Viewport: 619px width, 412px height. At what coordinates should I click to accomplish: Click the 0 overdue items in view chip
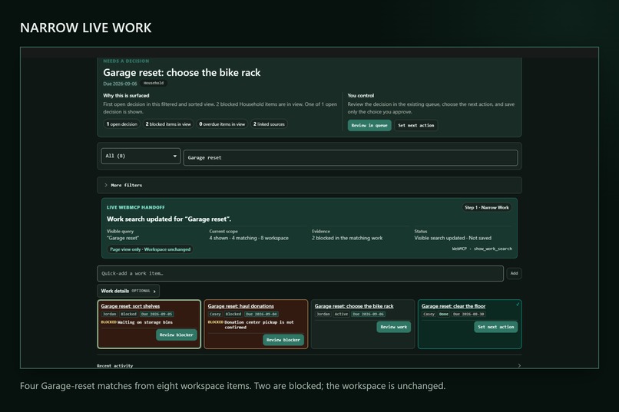pos(222,124)
